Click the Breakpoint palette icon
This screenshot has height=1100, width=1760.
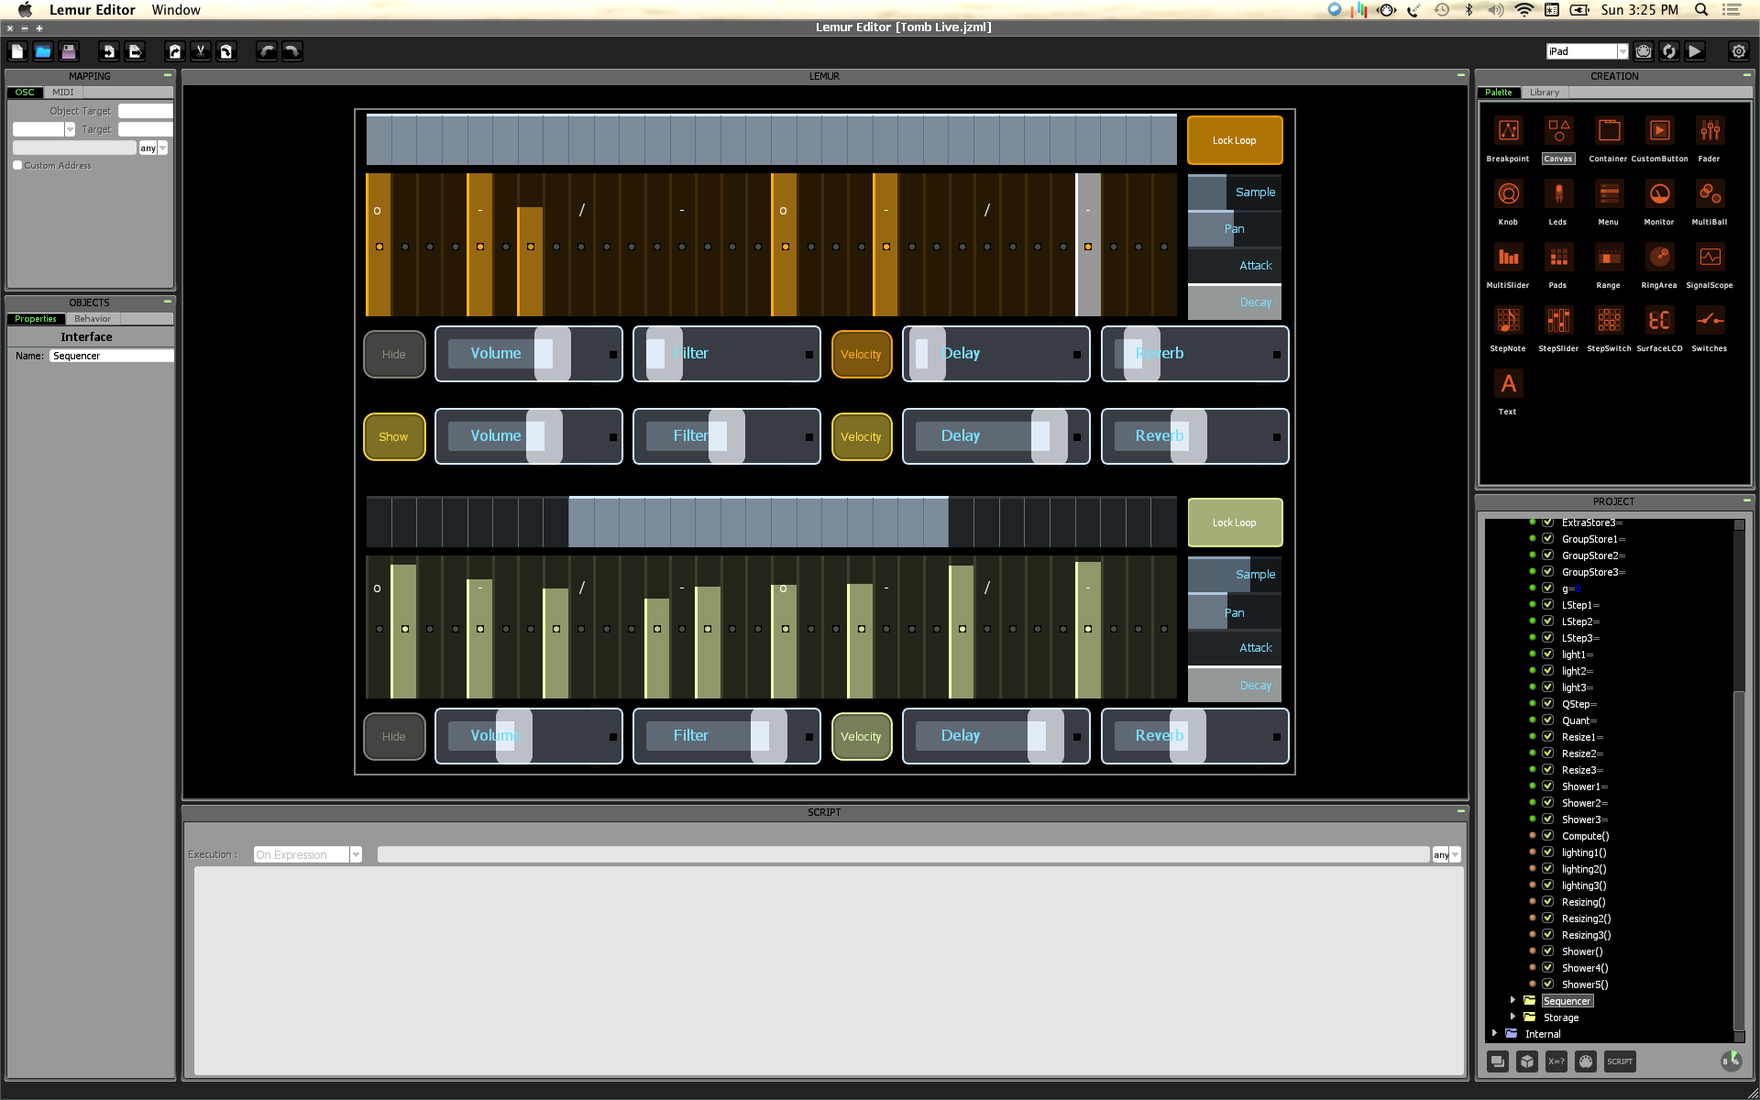[x=1508, y=131]
